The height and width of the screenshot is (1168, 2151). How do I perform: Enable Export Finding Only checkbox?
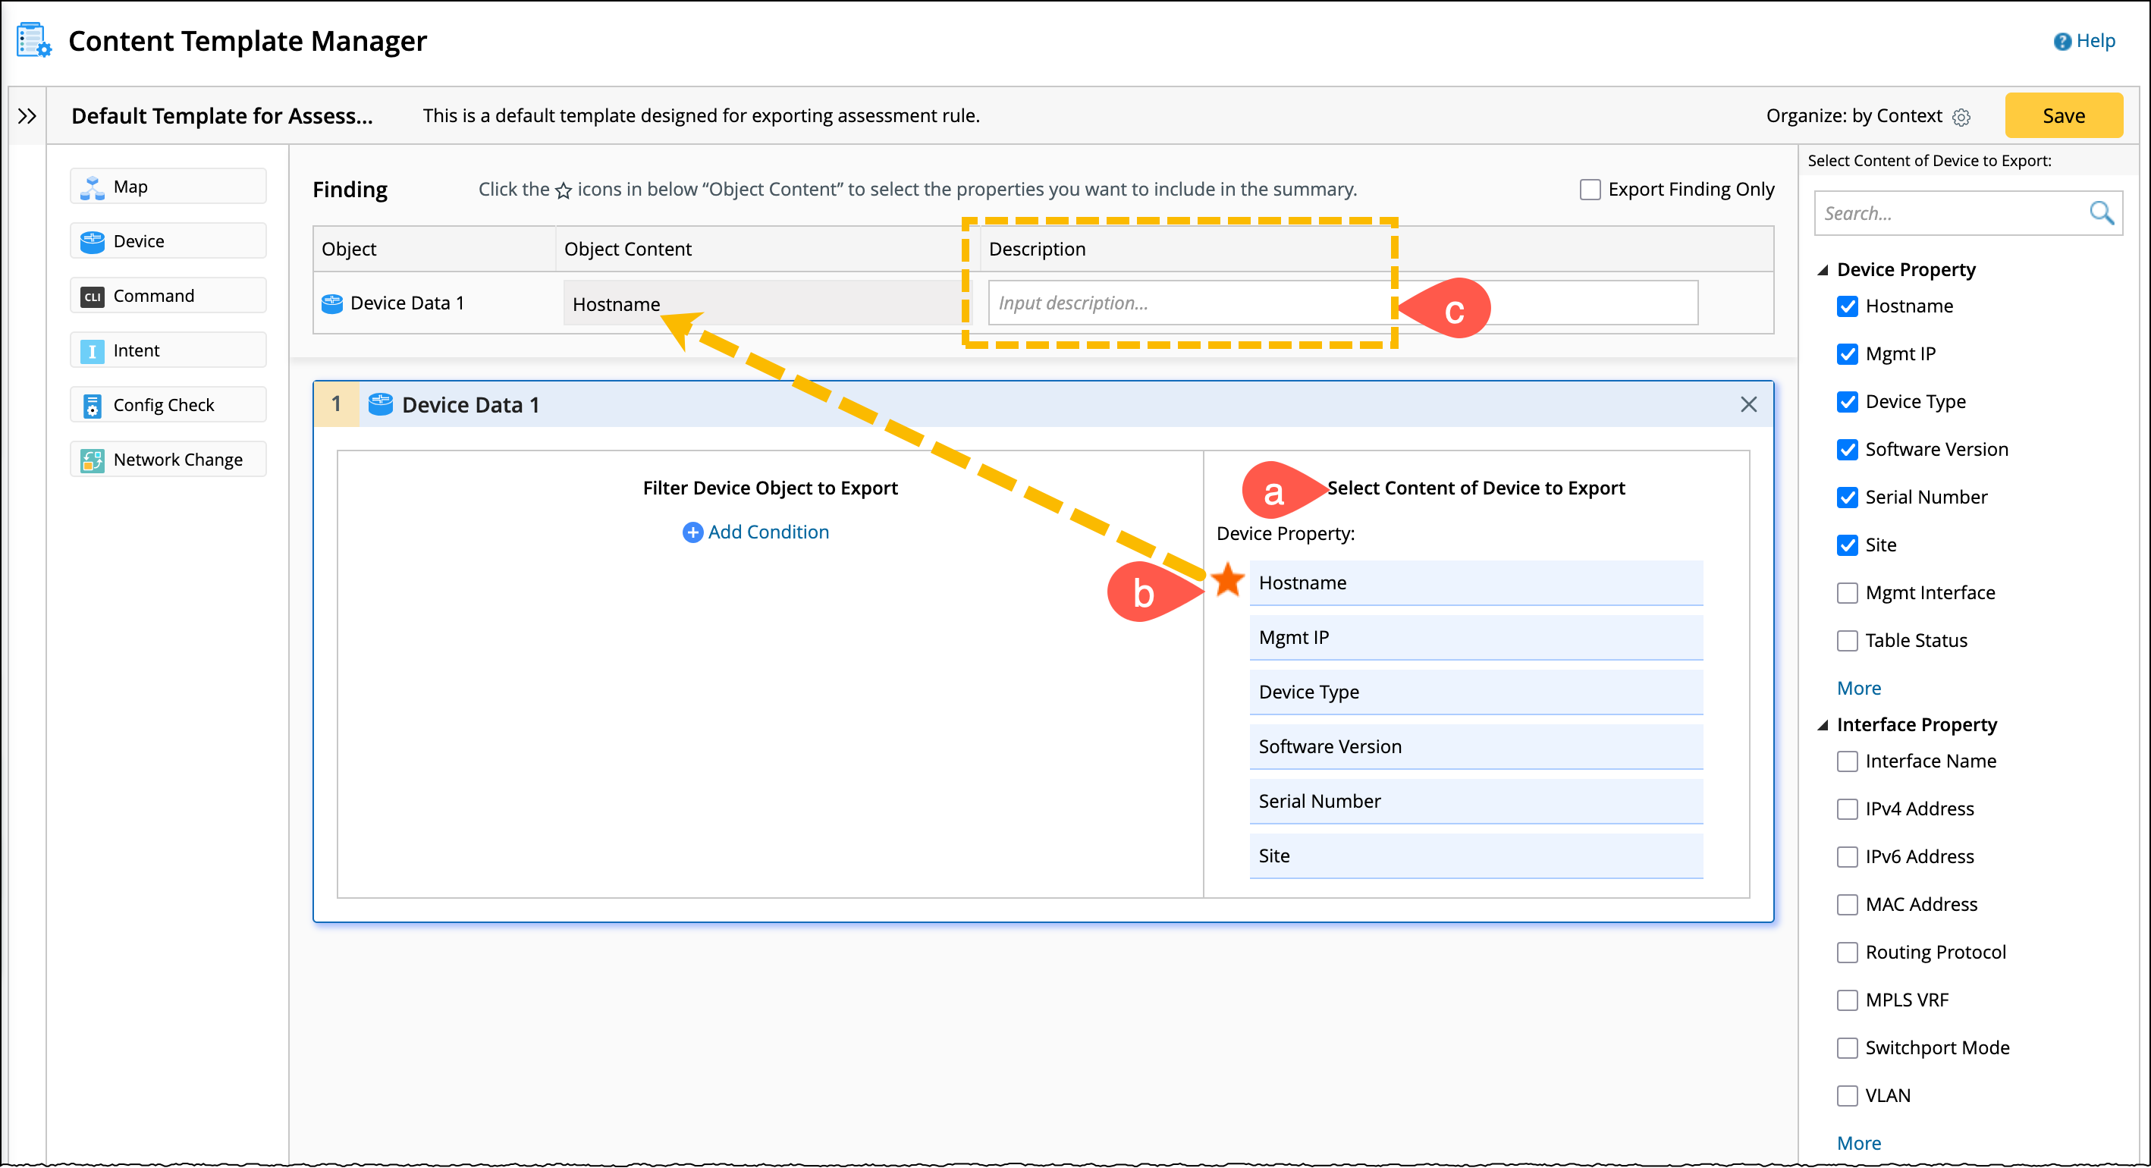click(1590, 190)
